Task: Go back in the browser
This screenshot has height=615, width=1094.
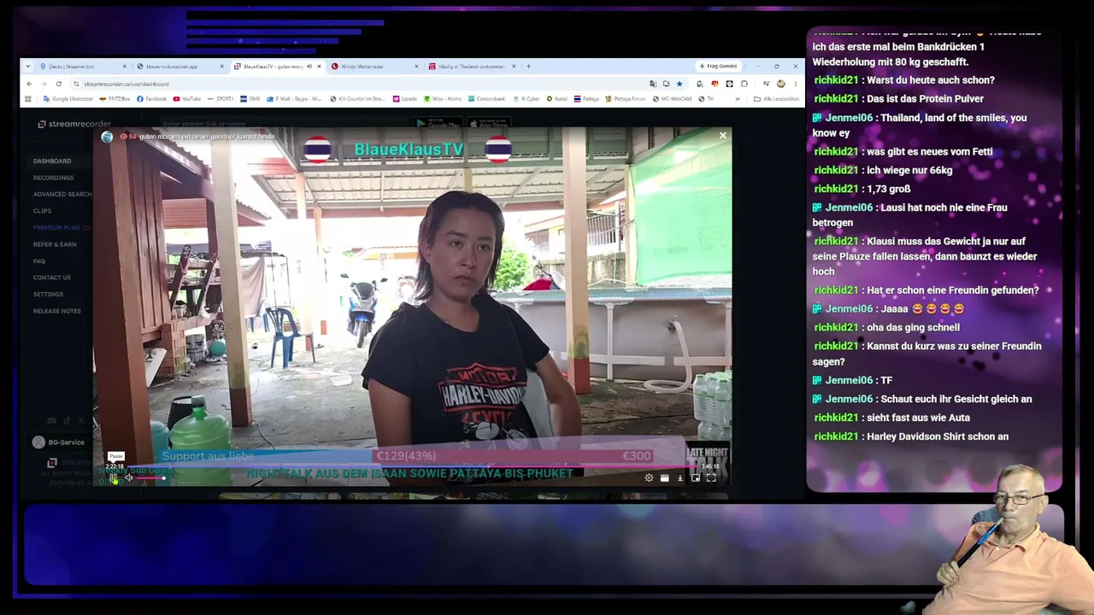Action: click(x=29, y=84)
